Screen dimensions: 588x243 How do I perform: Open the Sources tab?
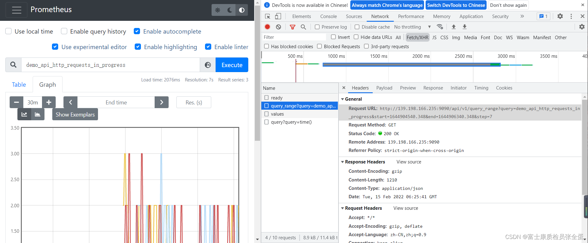(x=354, y=16)
